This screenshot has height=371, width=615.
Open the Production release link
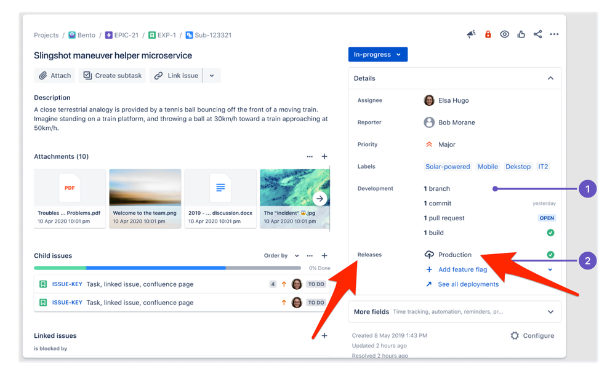[x=448, y=255]
